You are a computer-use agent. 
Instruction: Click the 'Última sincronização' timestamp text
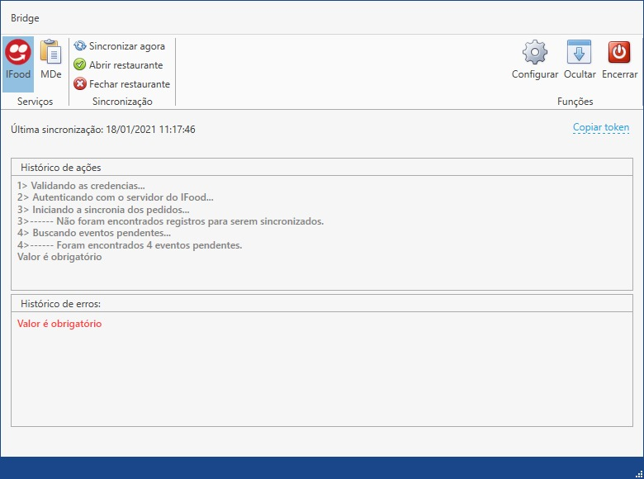click(103, 130)
